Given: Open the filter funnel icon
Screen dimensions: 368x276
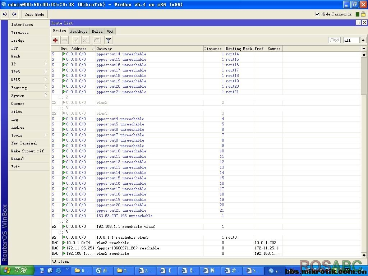Looking at the screenshot, I should point(109,40).
